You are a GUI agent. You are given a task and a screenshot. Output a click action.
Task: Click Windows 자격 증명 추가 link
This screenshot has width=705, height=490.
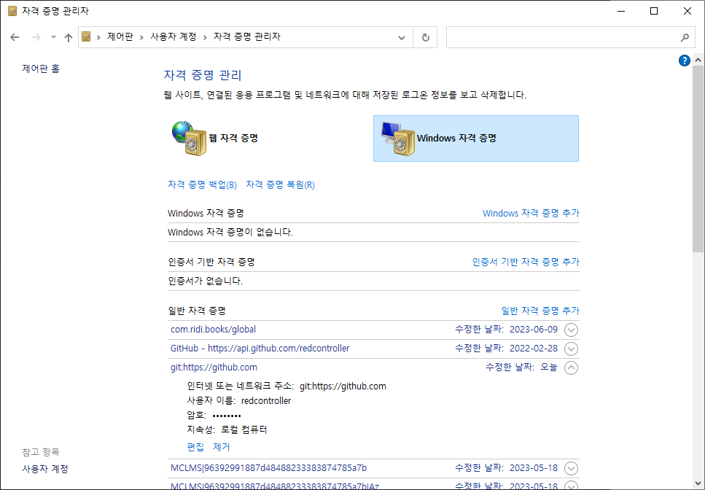(x=531, y=213)
